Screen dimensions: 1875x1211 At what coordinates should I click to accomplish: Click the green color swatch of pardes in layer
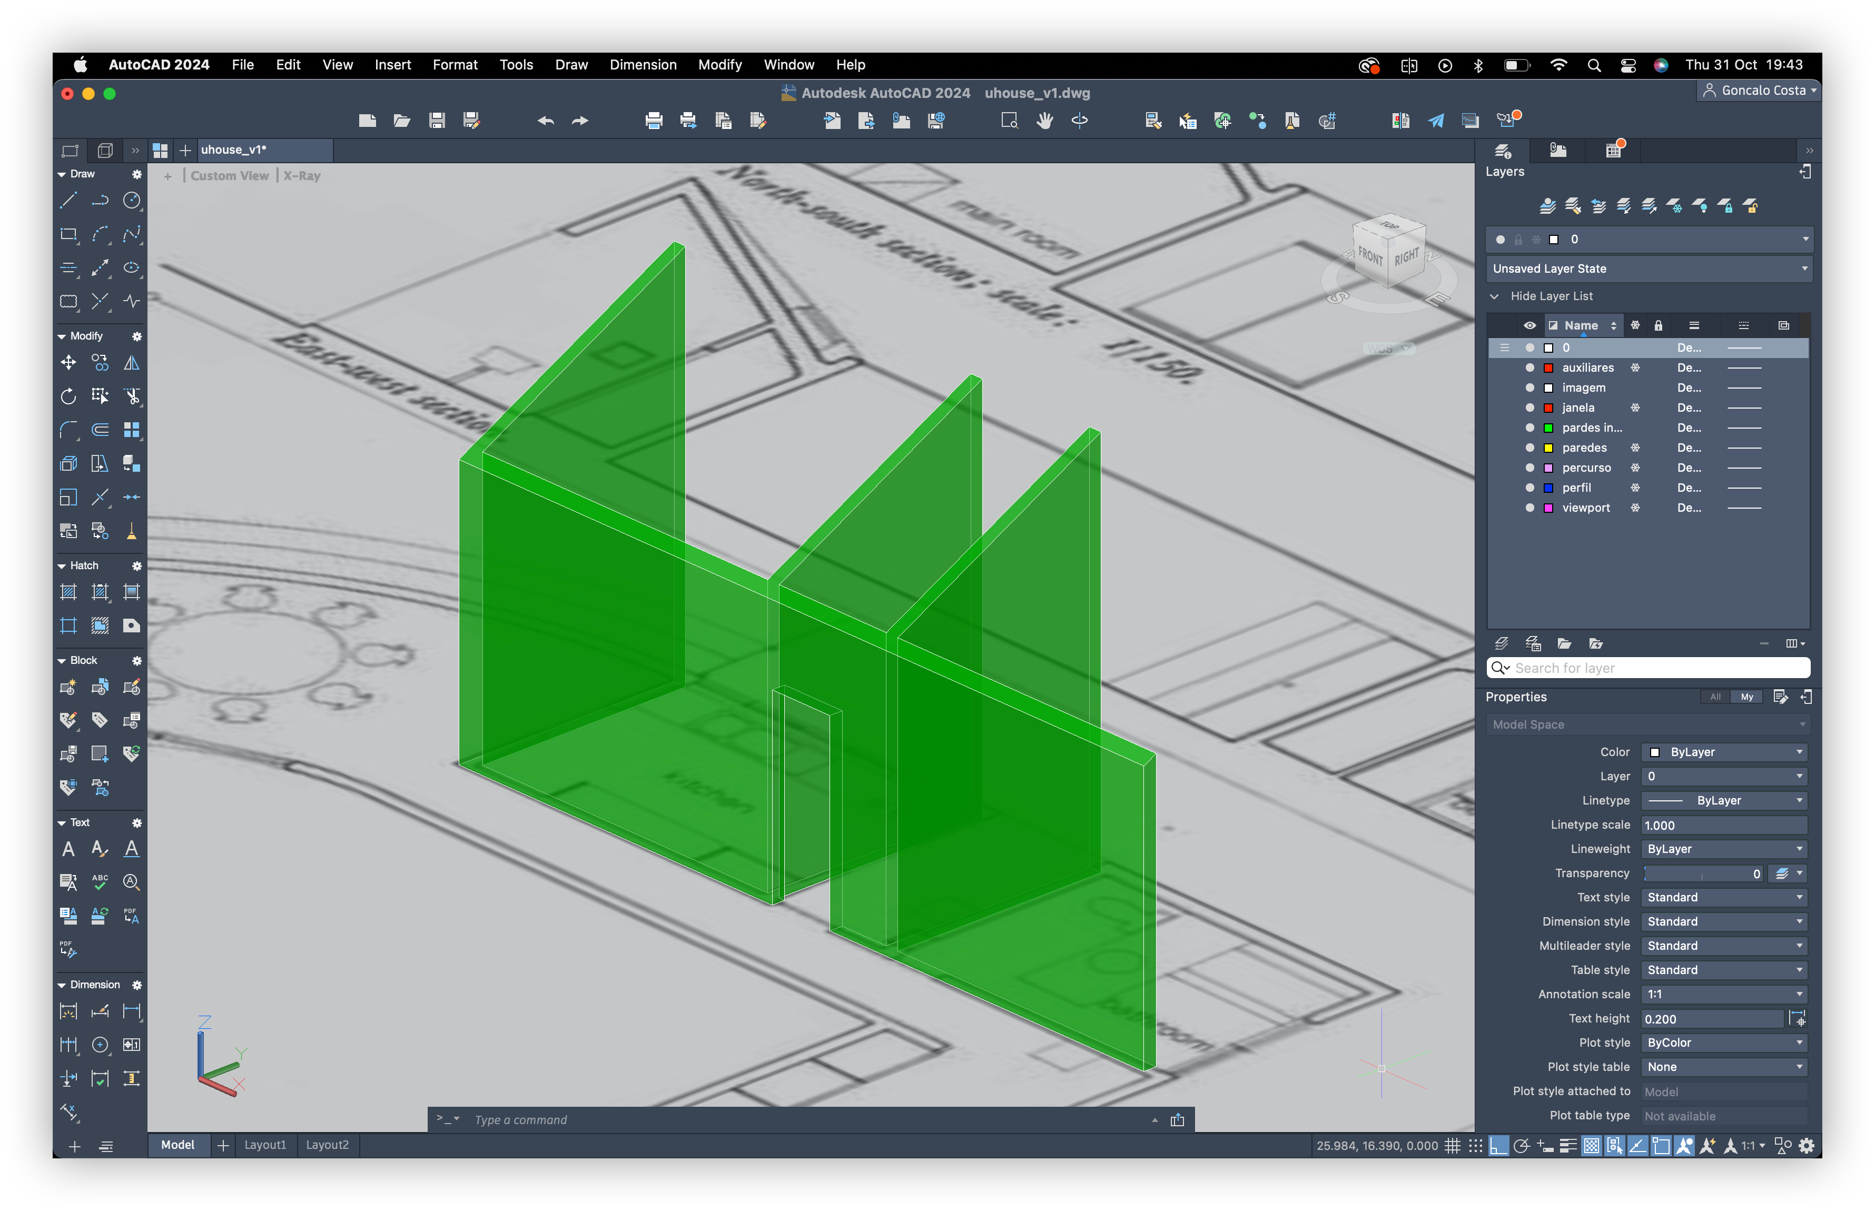(1548, 428)
